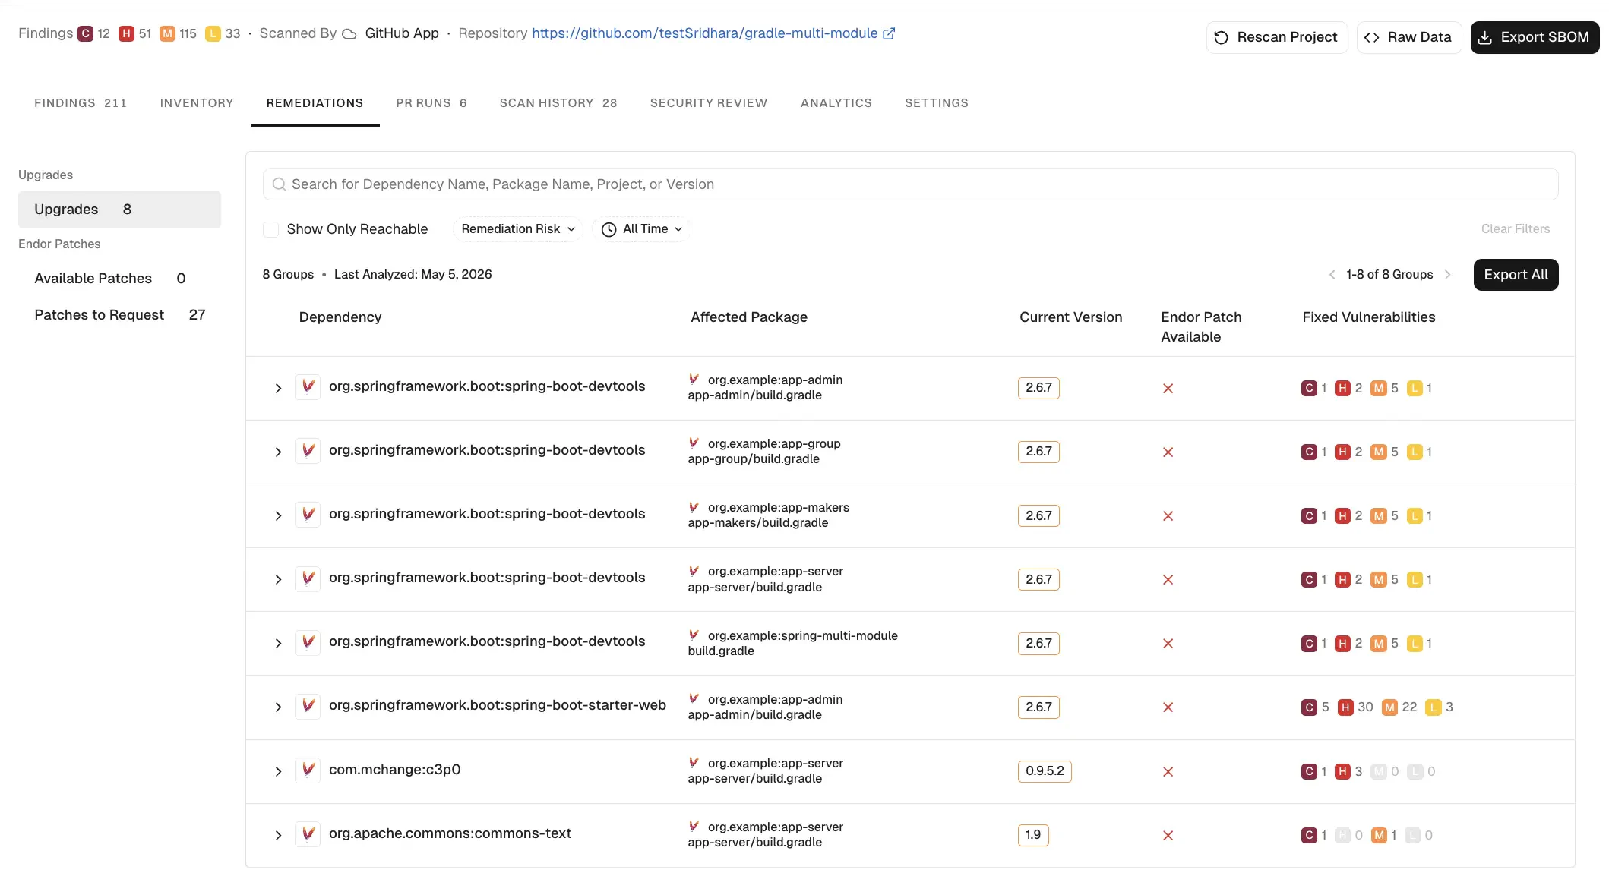Image resolution: width=1609 pixels, height=876 pixels.
Task: Click version 0.9.5.2 tag in c3p0 row
Action: (1045, 771)
